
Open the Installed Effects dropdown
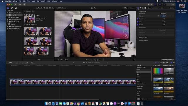(168, 65)
